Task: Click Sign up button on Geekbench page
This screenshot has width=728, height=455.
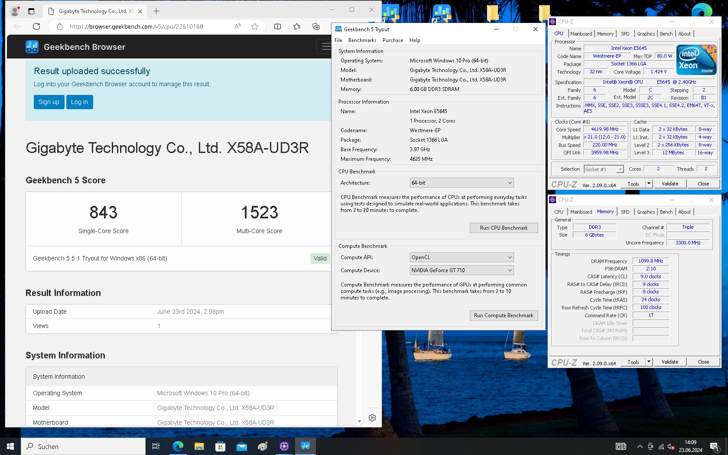Action: pyautogui.click(x=49, y=102)
